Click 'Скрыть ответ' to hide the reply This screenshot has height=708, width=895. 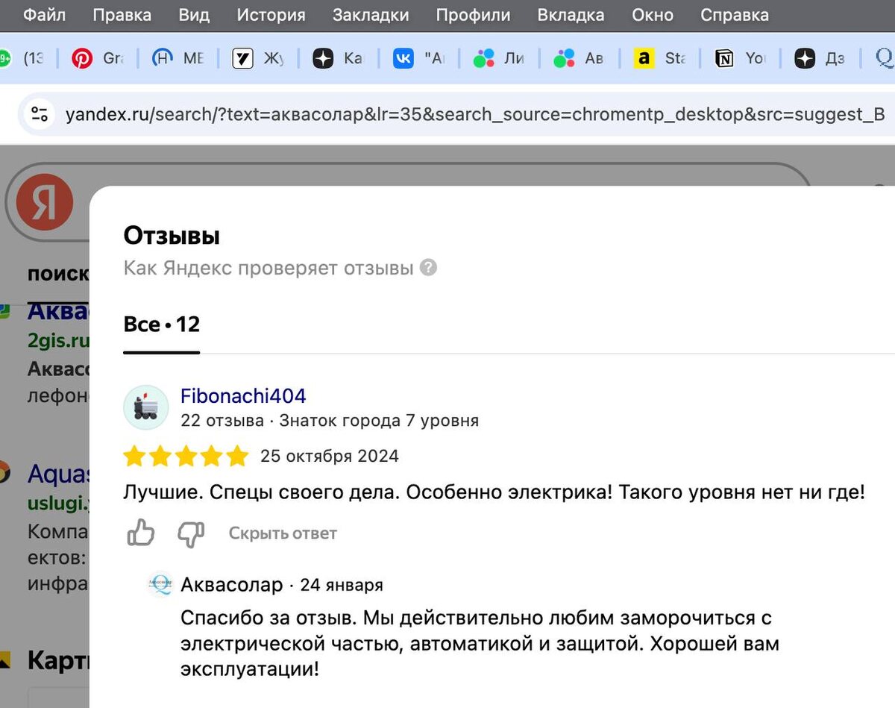coord(283,533)
